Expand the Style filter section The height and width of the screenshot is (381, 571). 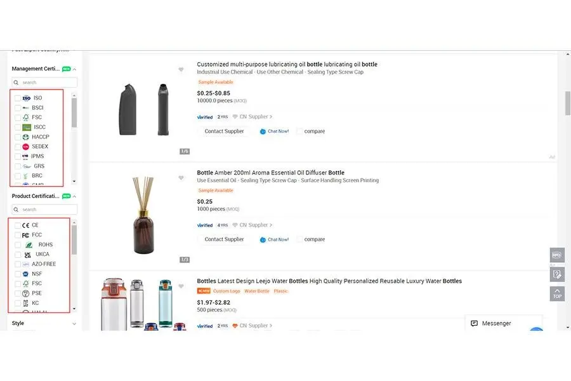click(74, 323)
